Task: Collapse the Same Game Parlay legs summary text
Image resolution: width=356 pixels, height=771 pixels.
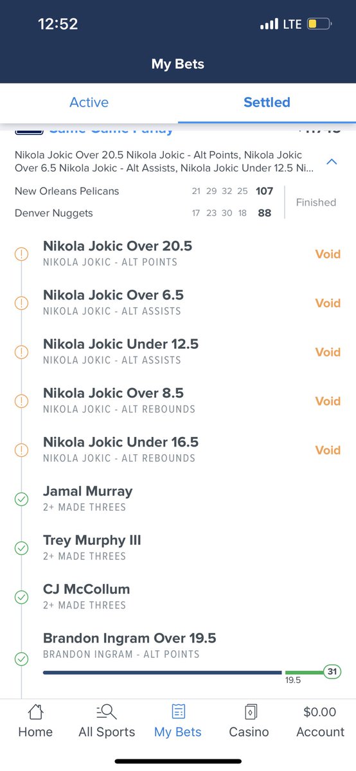Action: [164, 162]
